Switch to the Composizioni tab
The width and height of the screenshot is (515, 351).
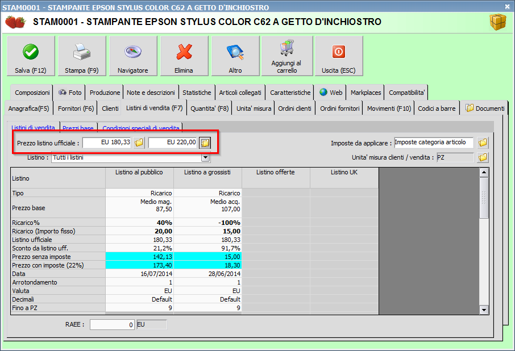tap(32, 93)
